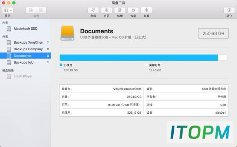Unmount the volume with 卸载 icon
This screenshot has height=147, width=237.
147,10
